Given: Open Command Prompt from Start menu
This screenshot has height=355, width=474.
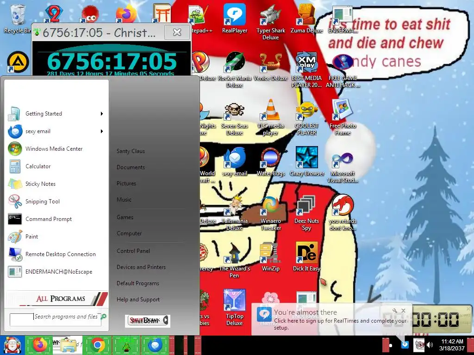Looking at the screenshot, I should 56,219.
